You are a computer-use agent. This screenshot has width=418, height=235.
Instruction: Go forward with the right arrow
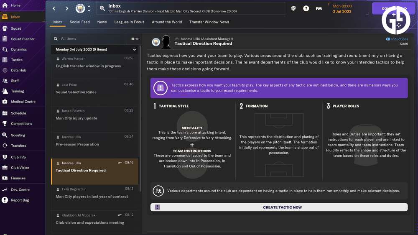click(66, 8)
